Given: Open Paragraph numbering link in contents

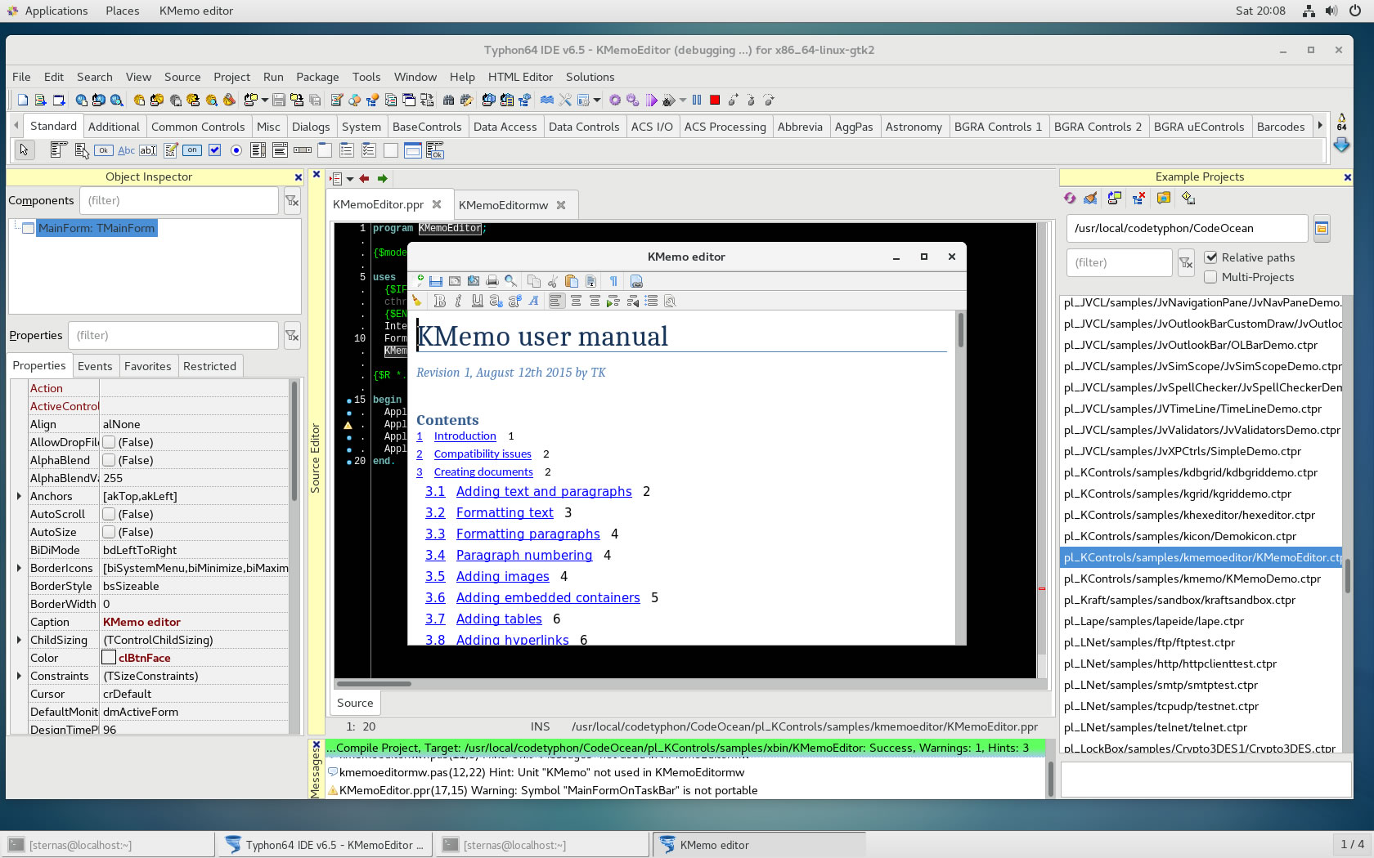Looking at the screenshot, I should coord(524,555).
